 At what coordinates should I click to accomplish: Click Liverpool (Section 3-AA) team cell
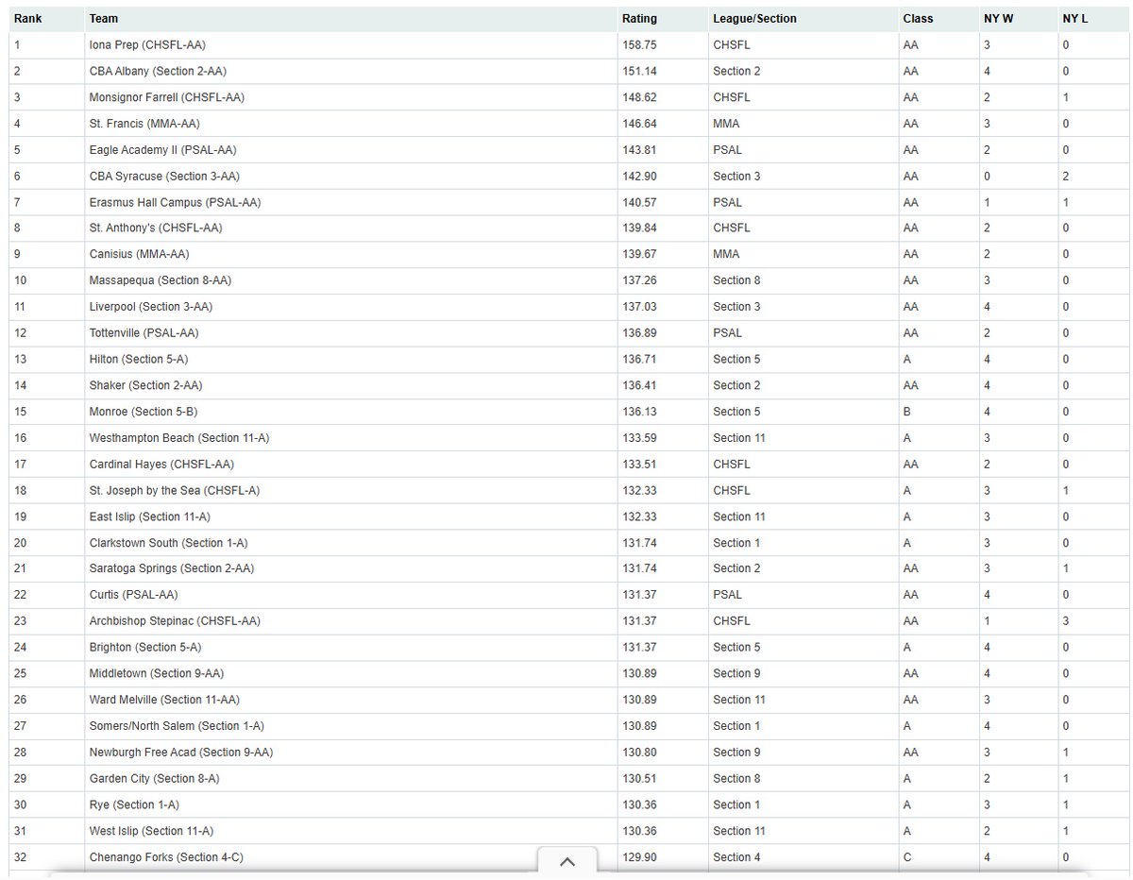[349, 307]
